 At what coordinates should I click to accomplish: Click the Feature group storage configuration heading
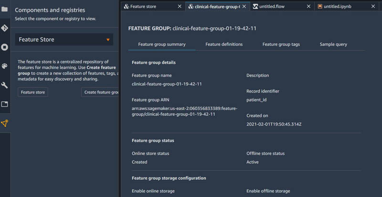coord(169,178)
